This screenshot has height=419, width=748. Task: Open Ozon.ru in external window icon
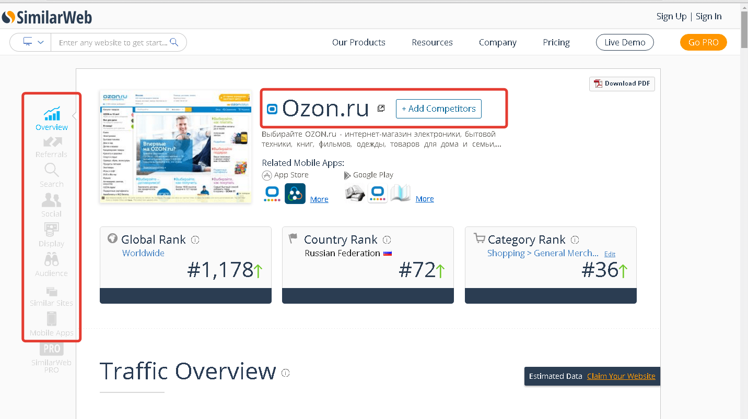pyautogui.click(x=381, y=108)
